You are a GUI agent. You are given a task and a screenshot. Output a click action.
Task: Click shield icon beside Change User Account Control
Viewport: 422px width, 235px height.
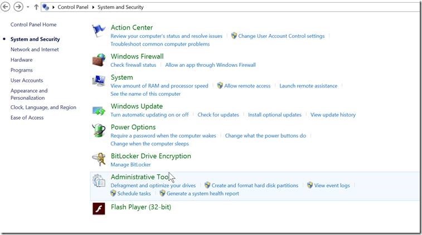[x=234, y=36]
